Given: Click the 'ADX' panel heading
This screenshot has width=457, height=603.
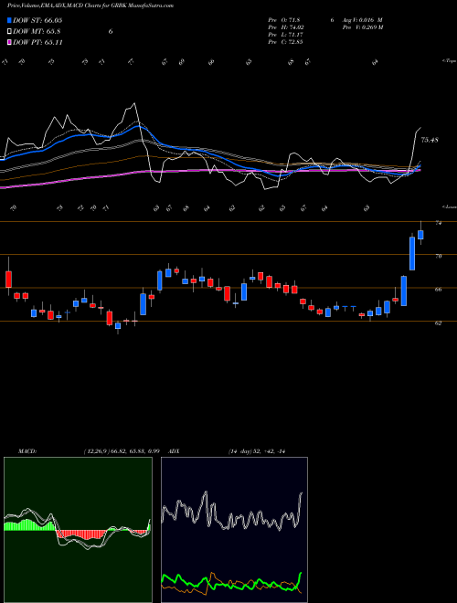Looking at the screenshot, I should (x=175, y=451).
